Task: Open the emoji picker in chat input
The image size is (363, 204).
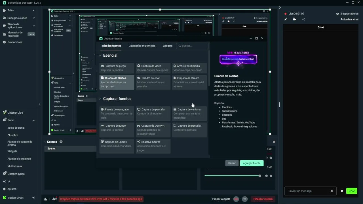Action: pyautogui.click(x=332, y=191)
